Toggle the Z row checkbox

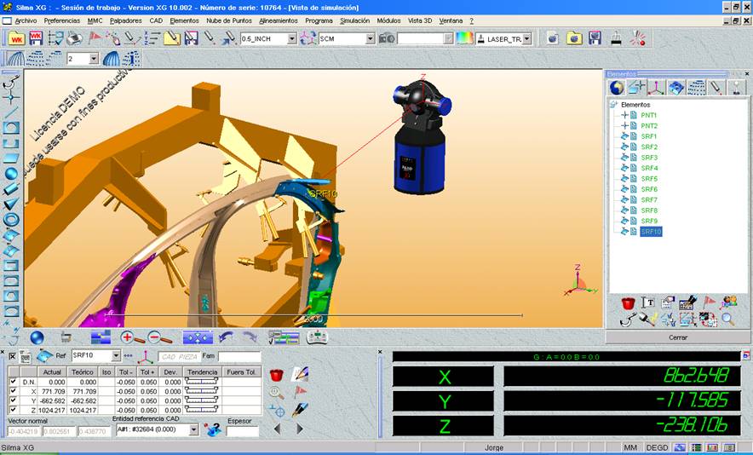pyautogui.click(x=14, y=409)
